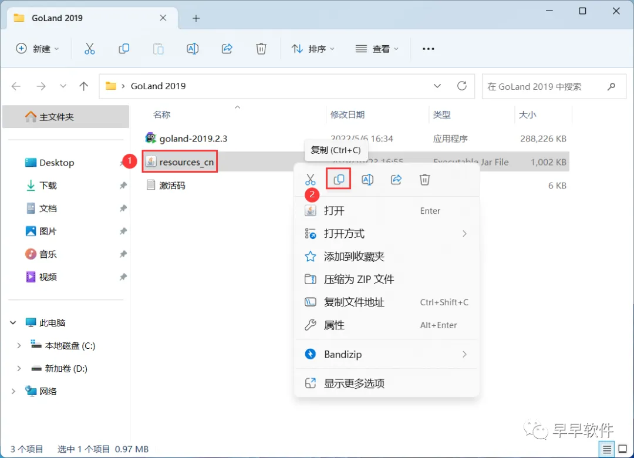This screenshot has height=458, width=634.
Task: Select the 激活码 text file
Action: pos(166,186)
